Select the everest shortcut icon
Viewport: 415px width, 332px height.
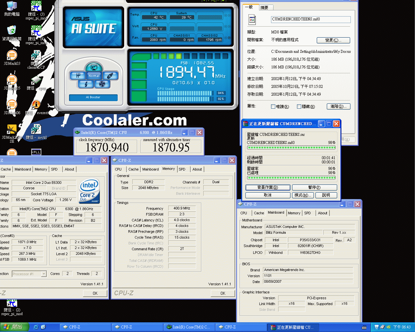[x=36, y=108]
